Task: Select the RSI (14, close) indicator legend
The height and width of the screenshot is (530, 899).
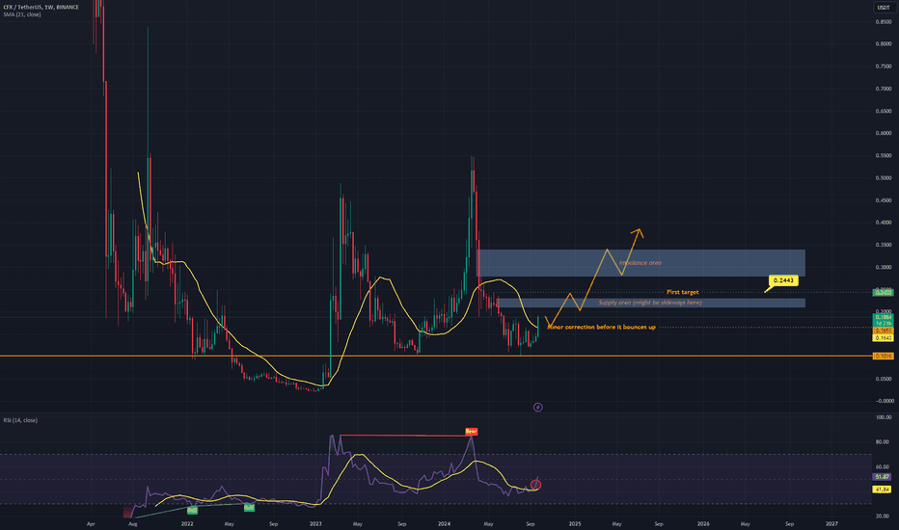Action: (x=20, y=420)
